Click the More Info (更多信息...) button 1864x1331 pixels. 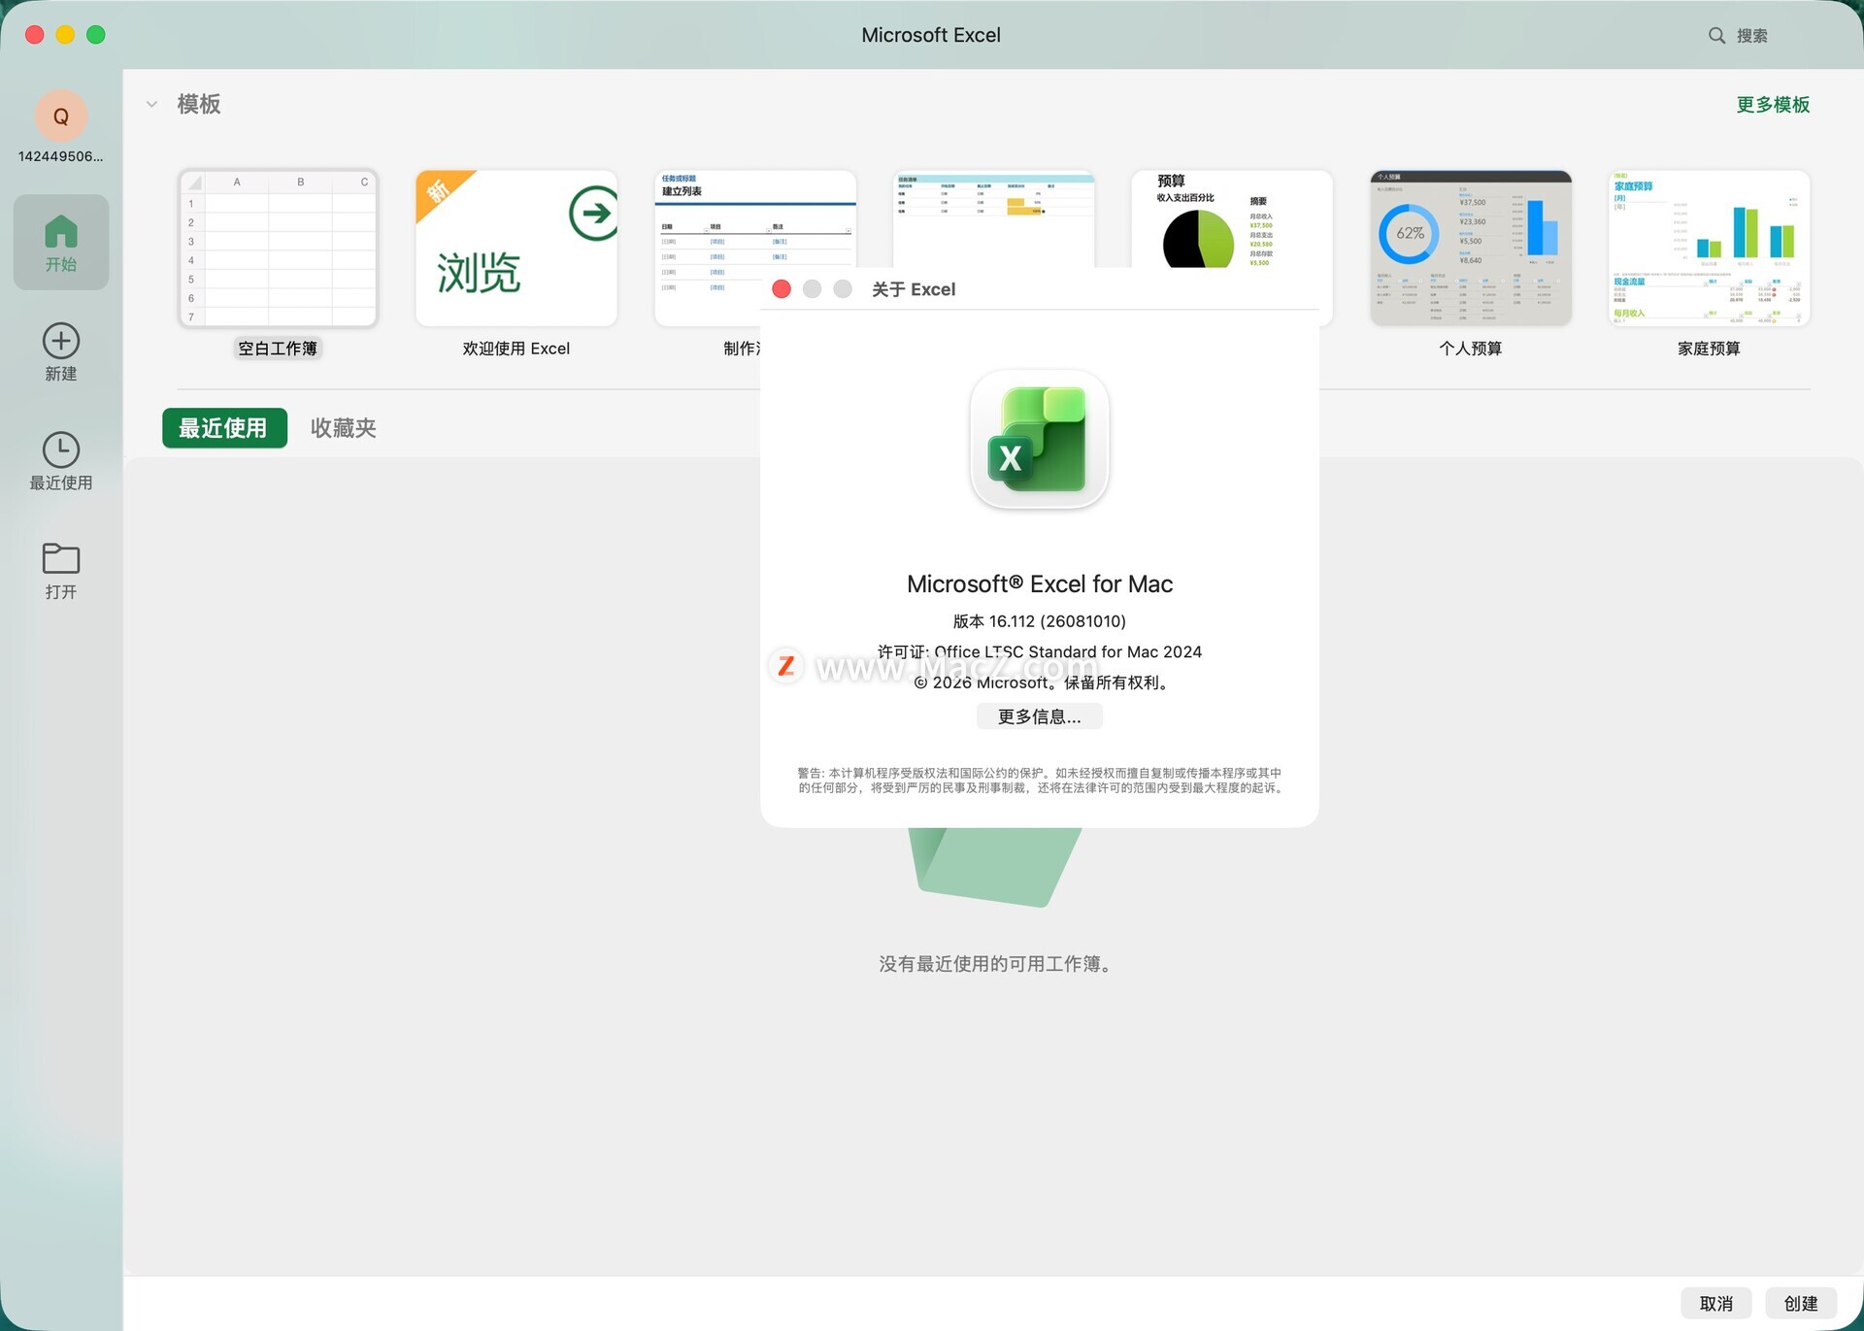click(x=1039, y=716)
